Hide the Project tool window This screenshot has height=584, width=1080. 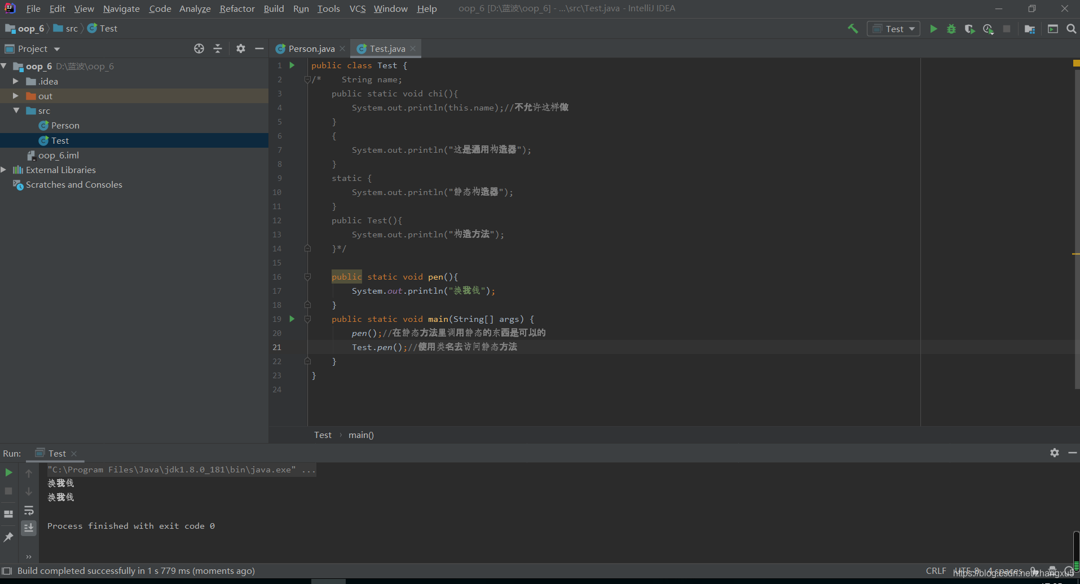click(x=259, y=48)
